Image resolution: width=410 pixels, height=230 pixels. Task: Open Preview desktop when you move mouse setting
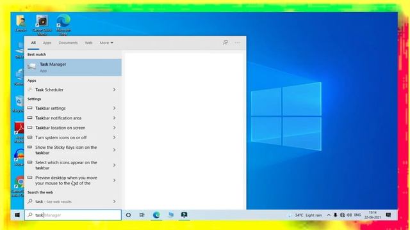[72, 180]
